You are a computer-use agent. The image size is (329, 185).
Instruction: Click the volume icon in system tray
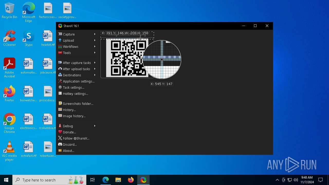click(x=296, y=180)
